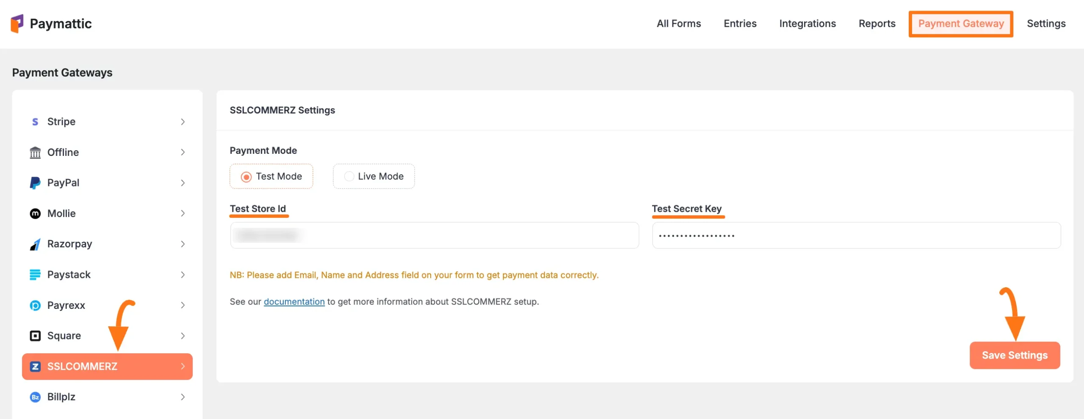The width and height of the screenshot is (1084, 419).
Task: Open the Razorpay gateway icon
Action: point(35,244)
